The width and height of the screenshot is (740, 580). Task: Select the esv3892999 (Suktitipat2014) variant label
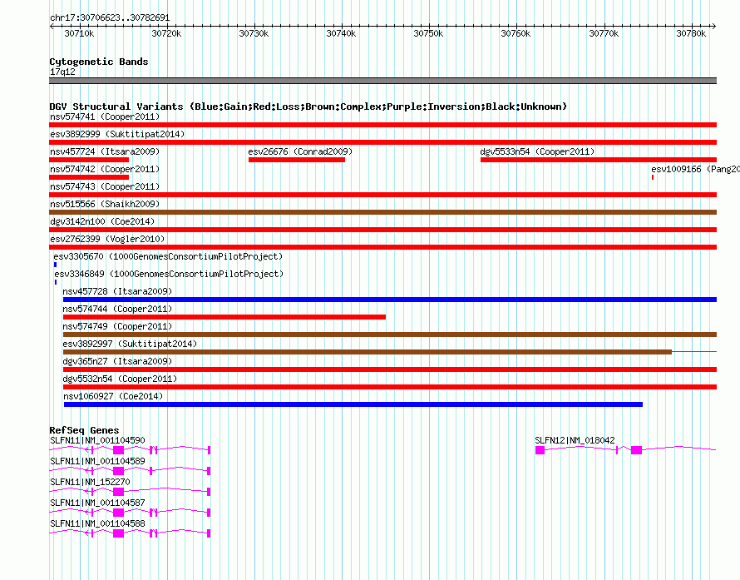tap(117, 134)
